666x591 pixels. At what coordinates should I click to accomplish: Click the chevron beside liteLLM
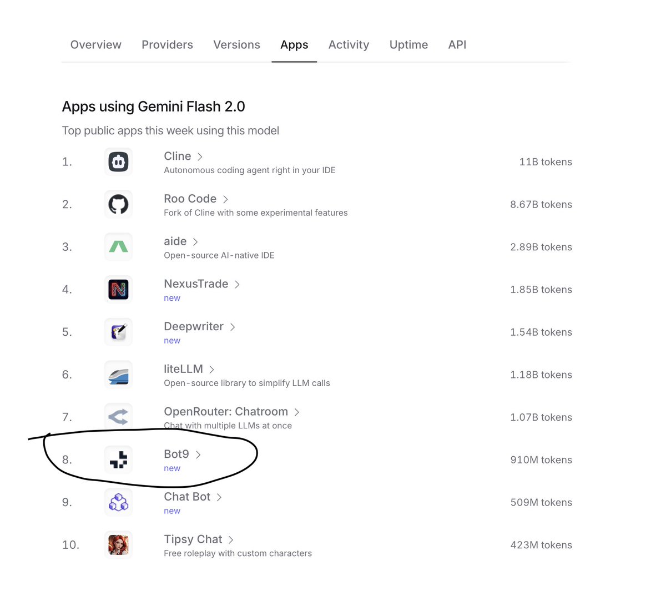coord(211,370)
